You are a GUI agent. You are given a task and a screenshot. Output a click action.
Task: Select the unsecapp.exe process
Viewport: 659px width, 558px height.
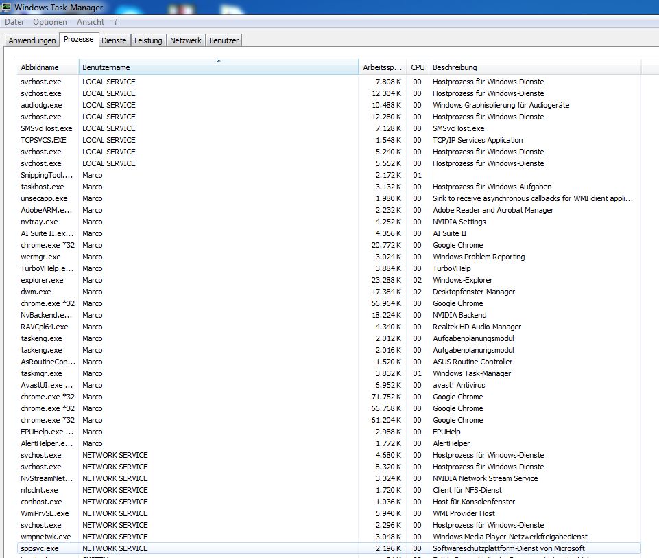329,198
